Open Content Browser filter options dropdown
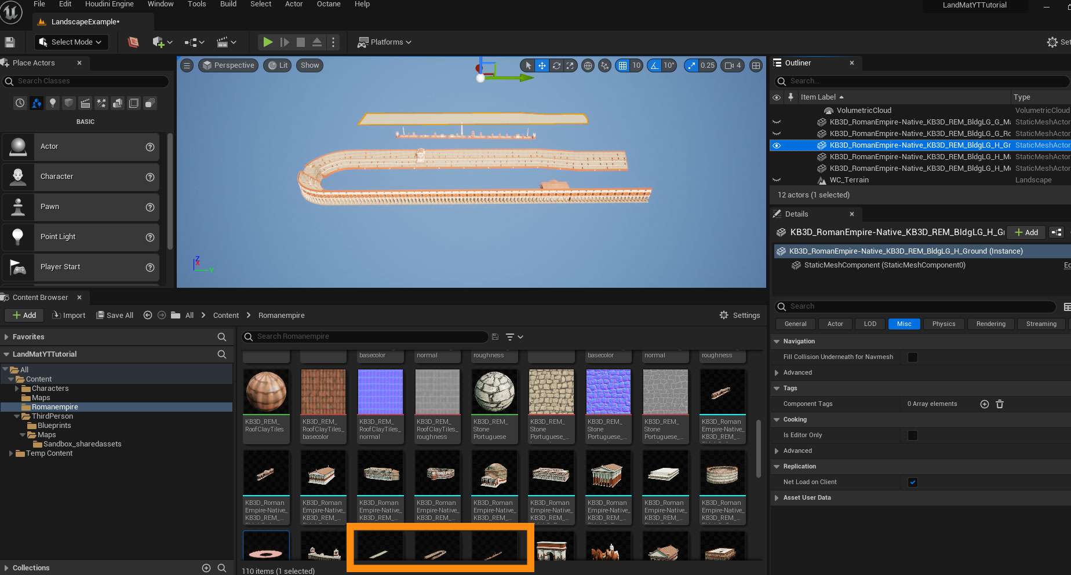1071x575 pixels. coord(515,336)
